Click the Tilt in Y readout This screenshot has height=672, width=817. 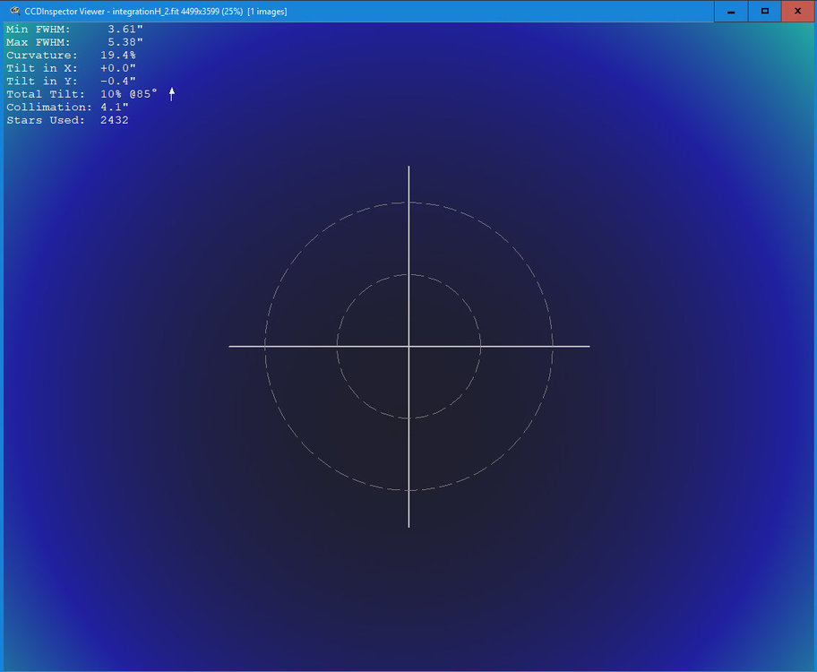coord(116,81)
